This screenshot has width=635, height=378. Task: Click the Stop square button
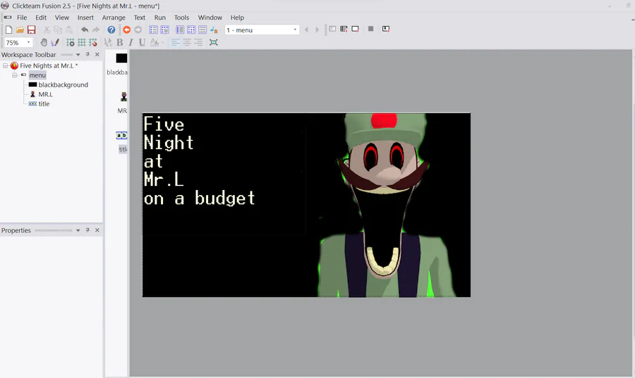(x=370, y=29)
